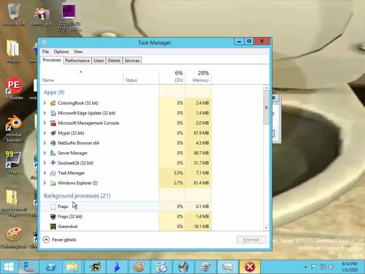
Task: Click the scroll down arrow in process list
Action: [x=266, y=228]
